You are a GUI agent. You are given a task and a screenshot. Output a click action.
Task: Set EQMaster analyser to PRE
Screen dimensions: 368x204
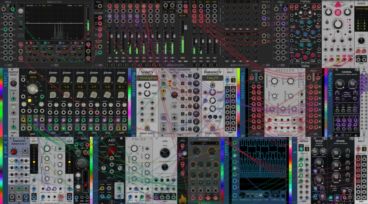[40, 5]
